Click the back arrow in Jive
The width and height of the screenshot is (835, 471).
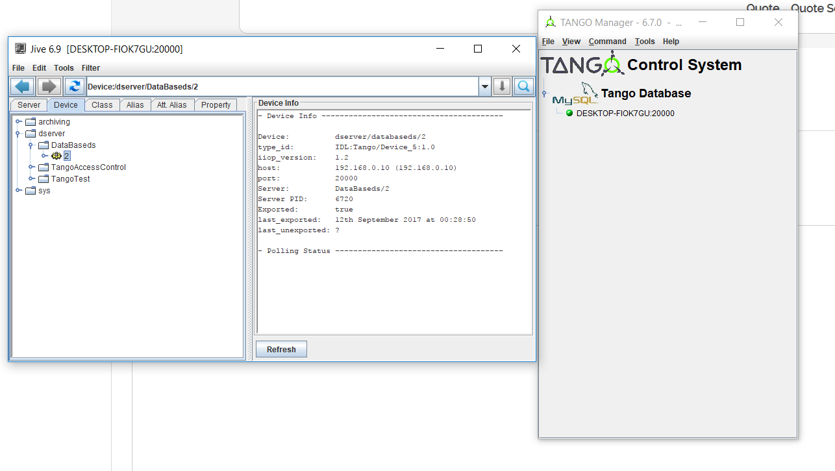coord(23,86)
